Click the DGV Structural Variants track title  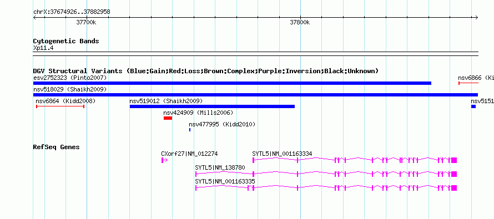(x=206, y=71)
